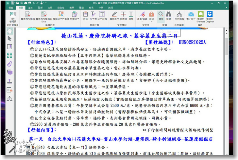Collapse the ribbon with the chevron
The height and width of the screenshot is (160, 238).
tap(226, 8)
